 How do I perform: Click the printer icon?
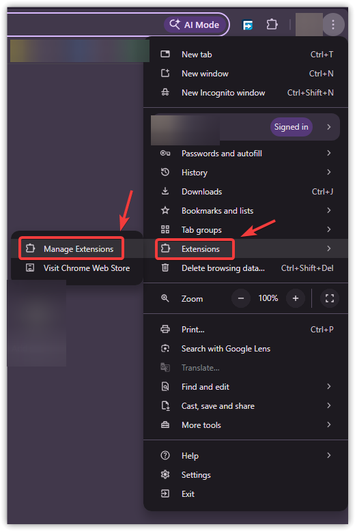coord(165,329)
